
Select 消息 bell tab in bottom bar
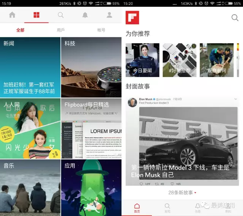coord(197,208)
